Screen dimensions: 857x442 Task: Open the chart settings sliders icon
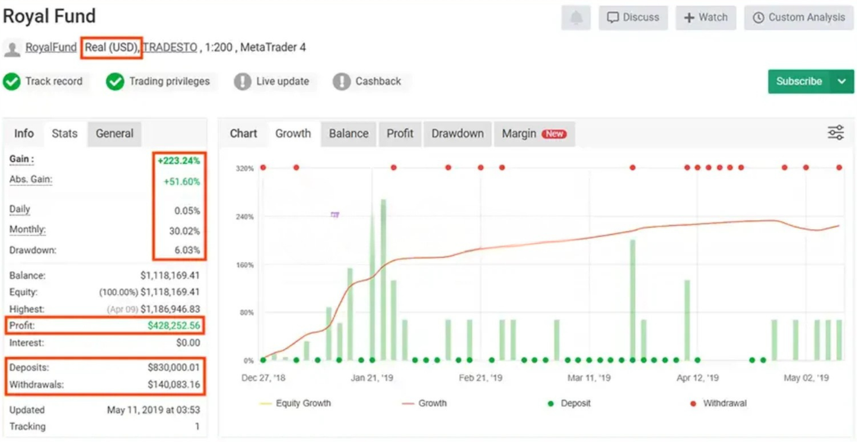point(836,133)
